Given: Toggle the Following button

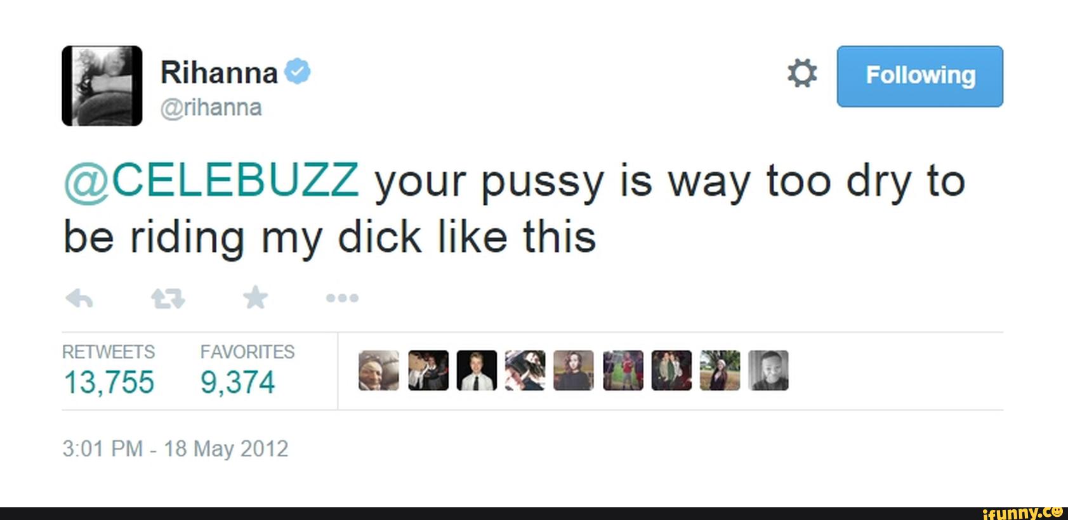Looking at the screenshot, I should (920, 76).
